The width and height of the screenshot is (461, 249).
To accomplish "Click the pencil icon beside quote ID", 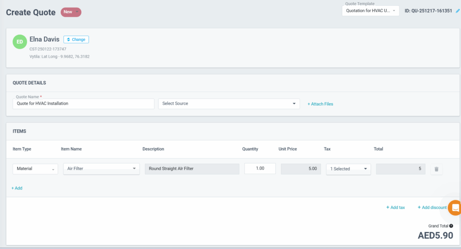I will pyautogui.click(x=458, y=11).
